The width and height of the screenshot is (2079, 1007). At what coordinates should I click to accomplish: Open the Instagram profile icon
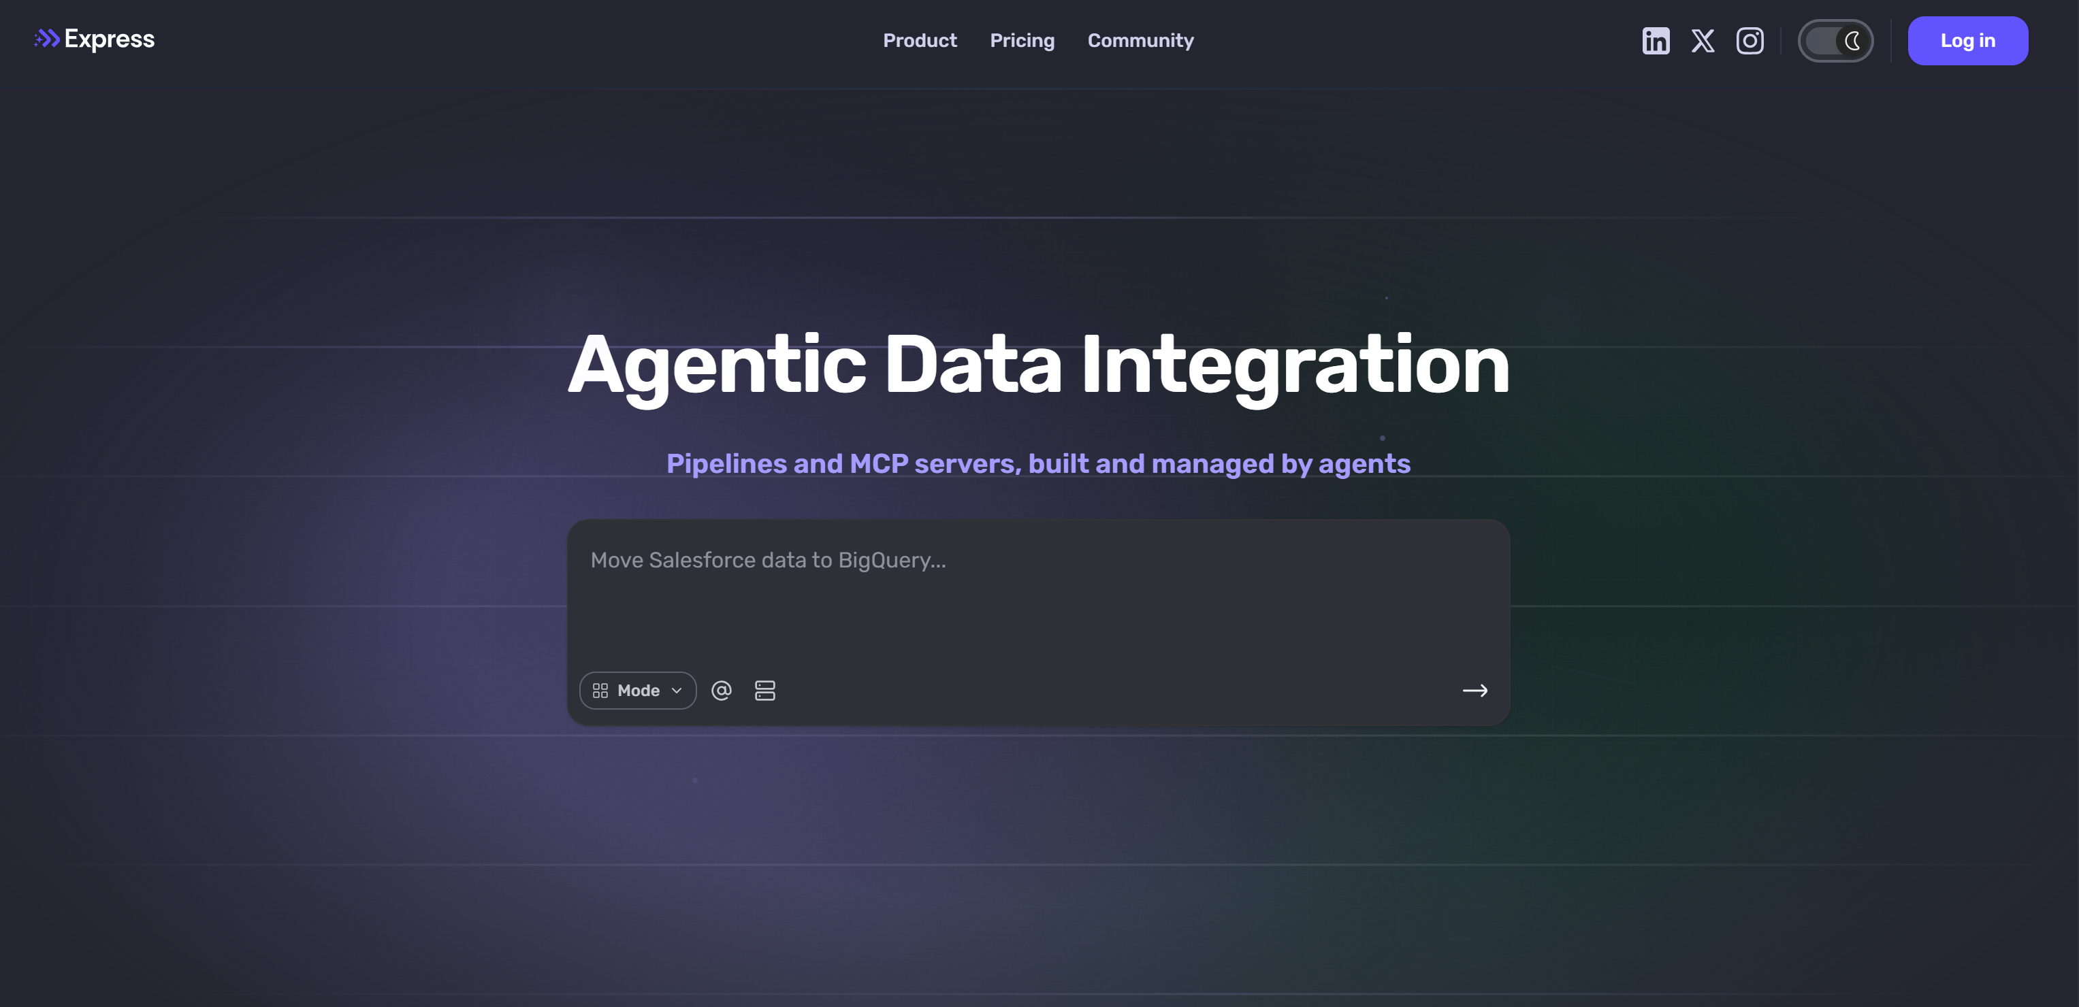point(1750,40)
